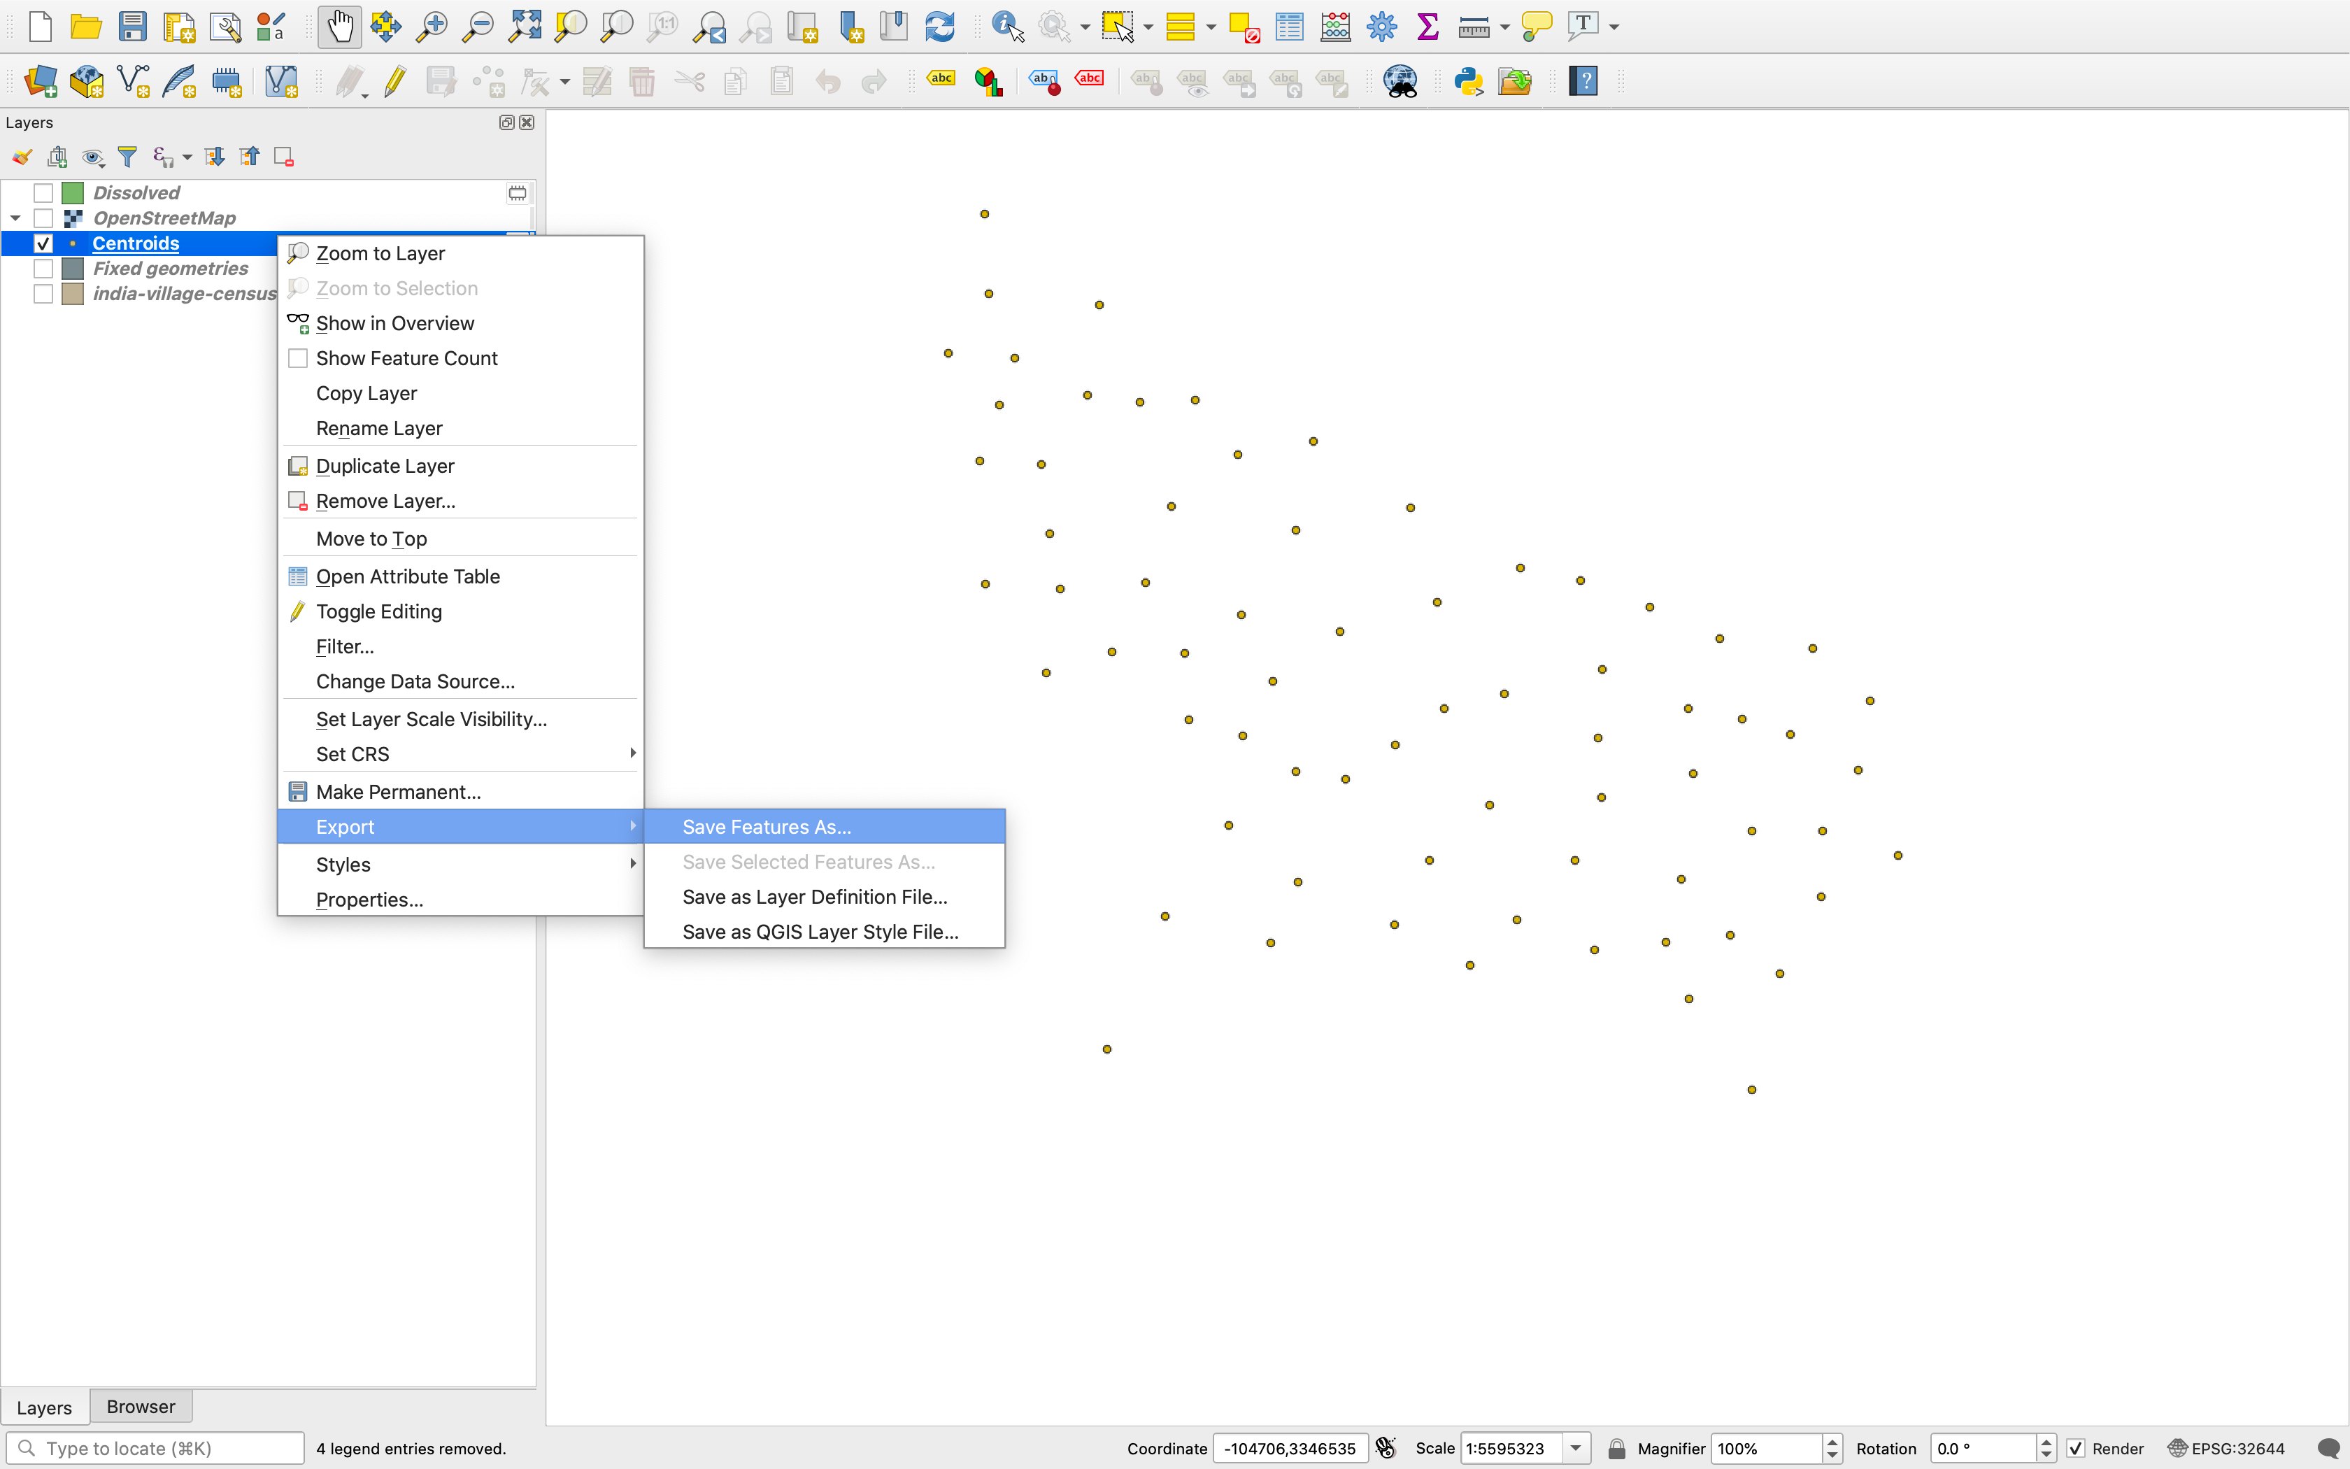Choose Save Features As from Export submenu
Screen dimensions: 2350x1469
pyautogui.click(x=766, y=827)
